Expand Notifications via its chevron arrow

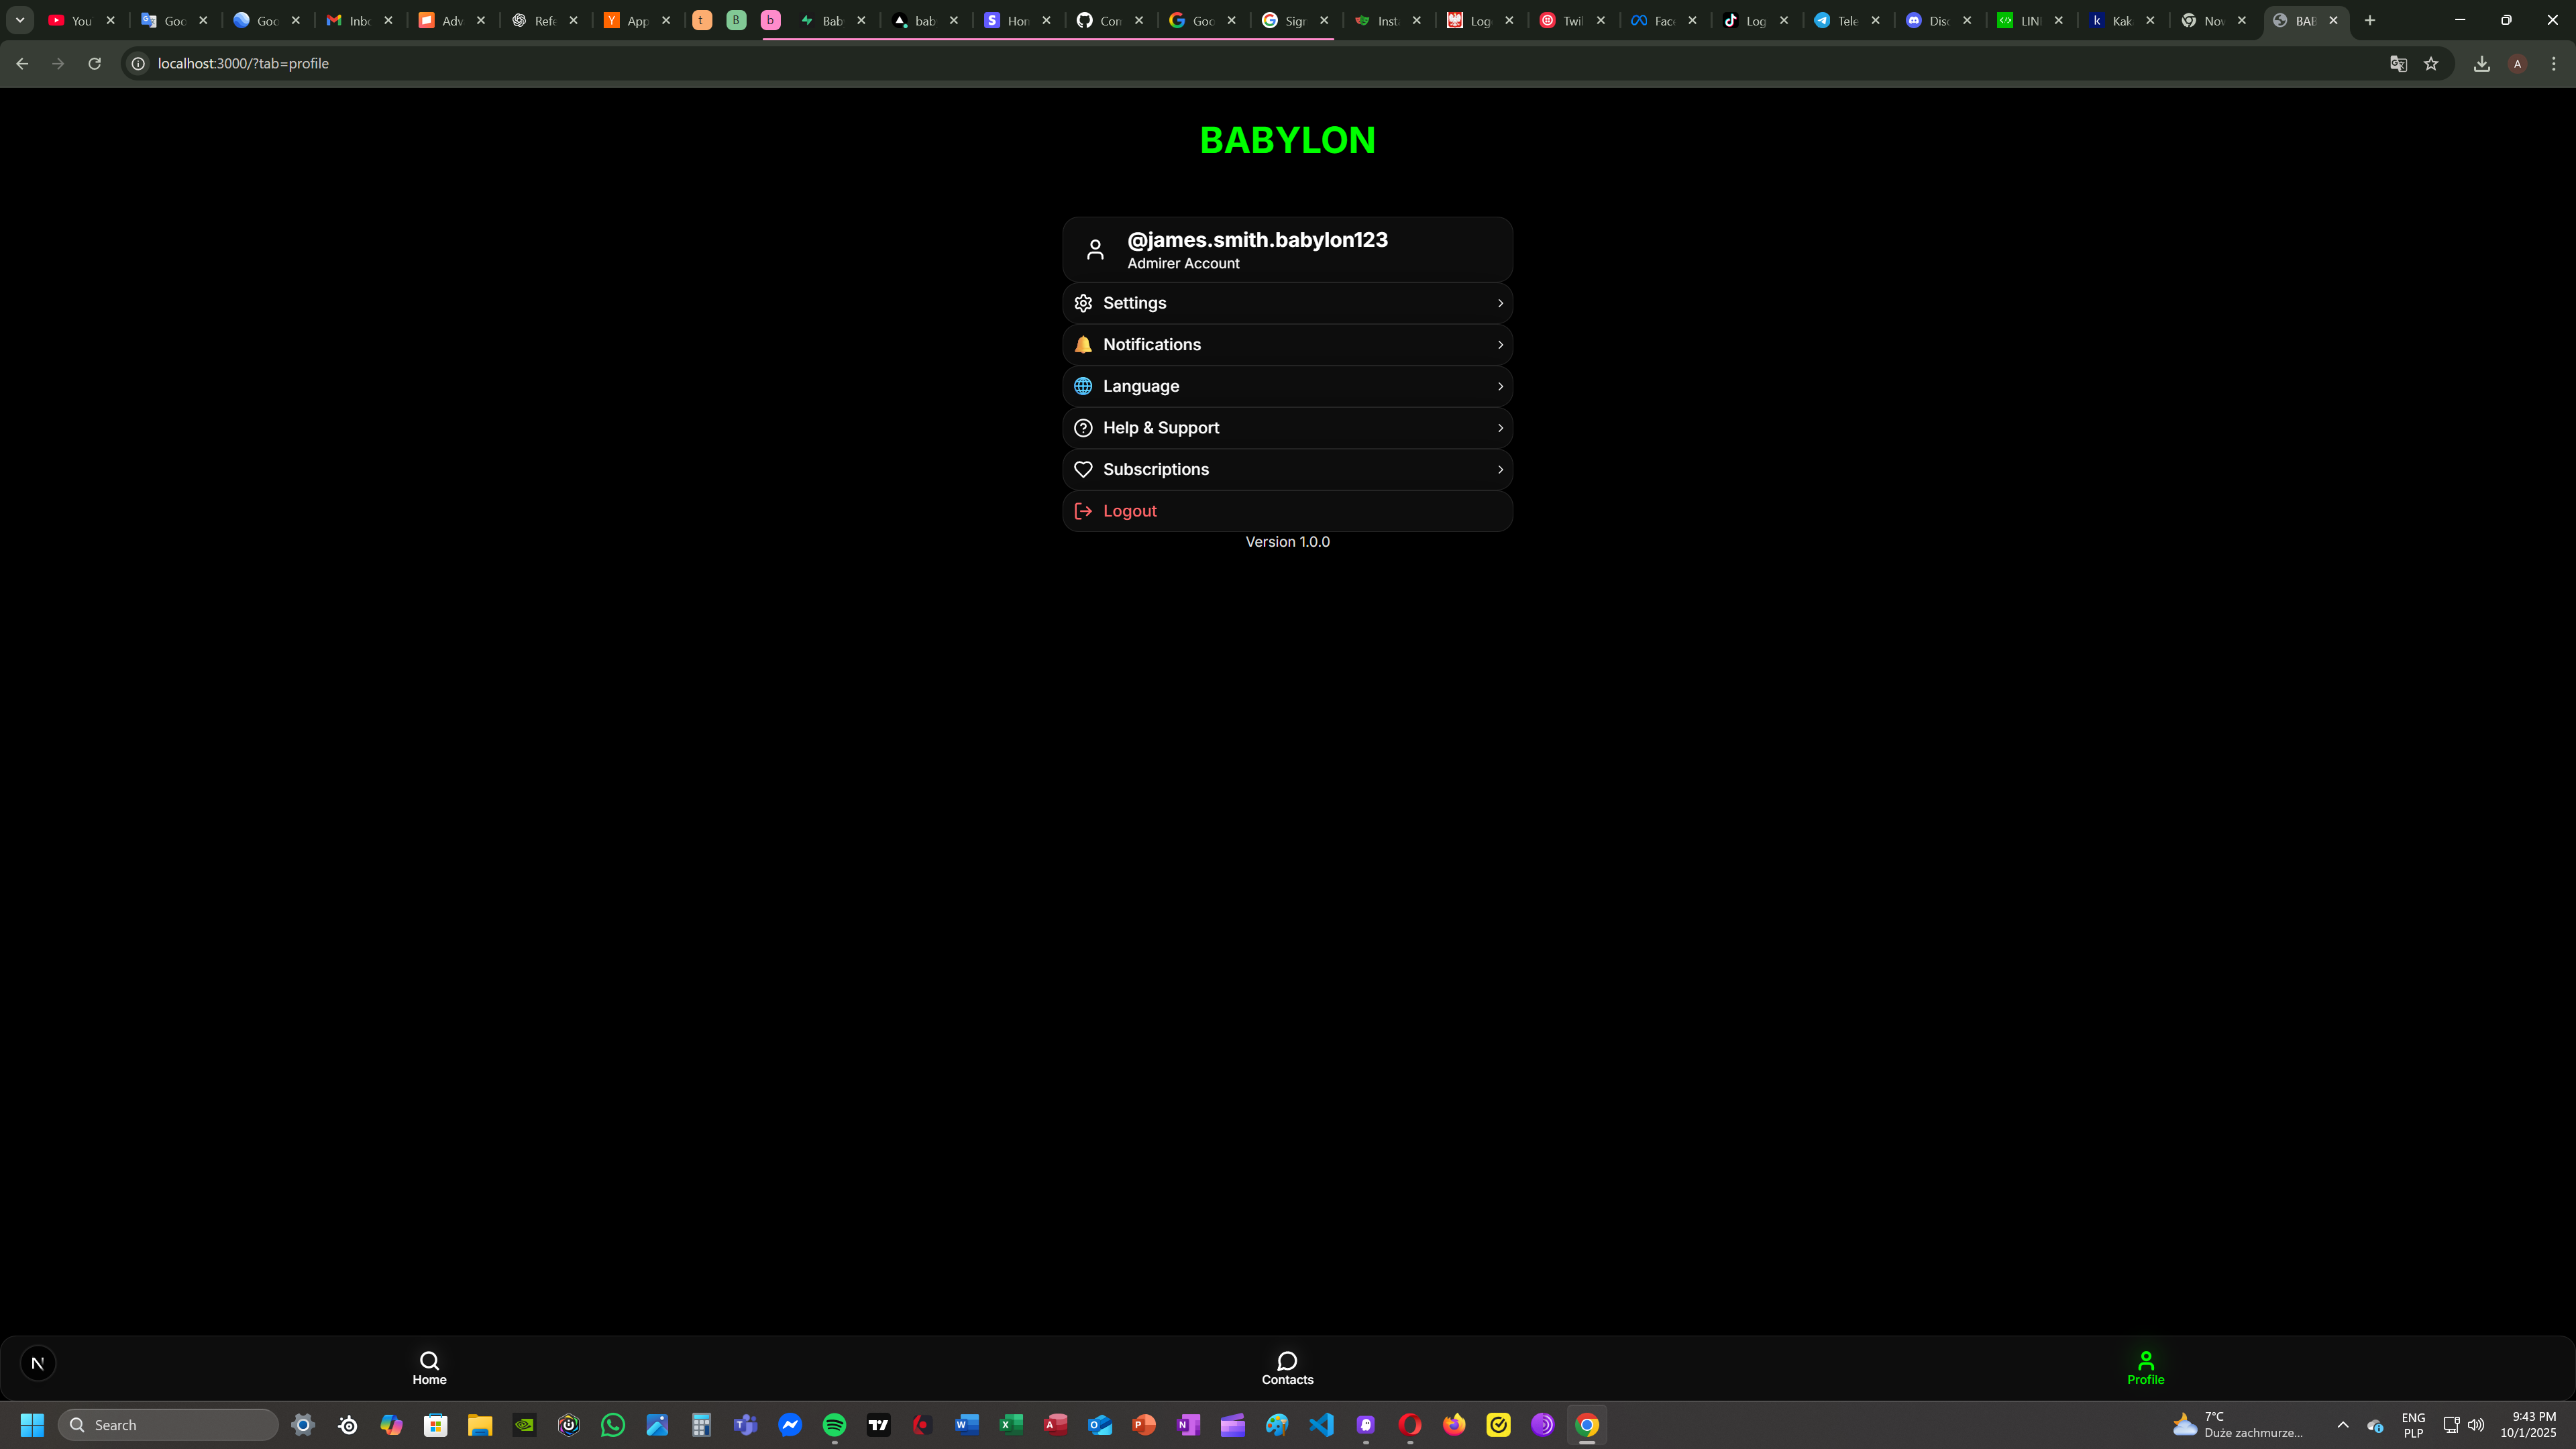point(1500,345)
